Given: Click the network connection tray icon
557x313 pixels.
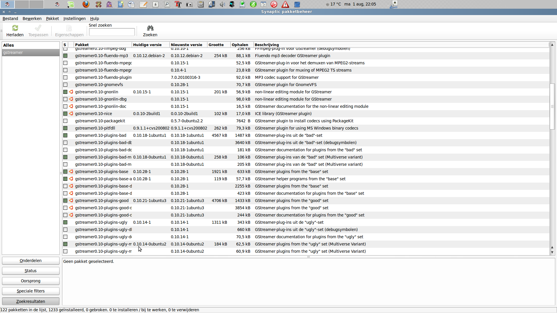Looking at the screenshot, I should 394,4.
